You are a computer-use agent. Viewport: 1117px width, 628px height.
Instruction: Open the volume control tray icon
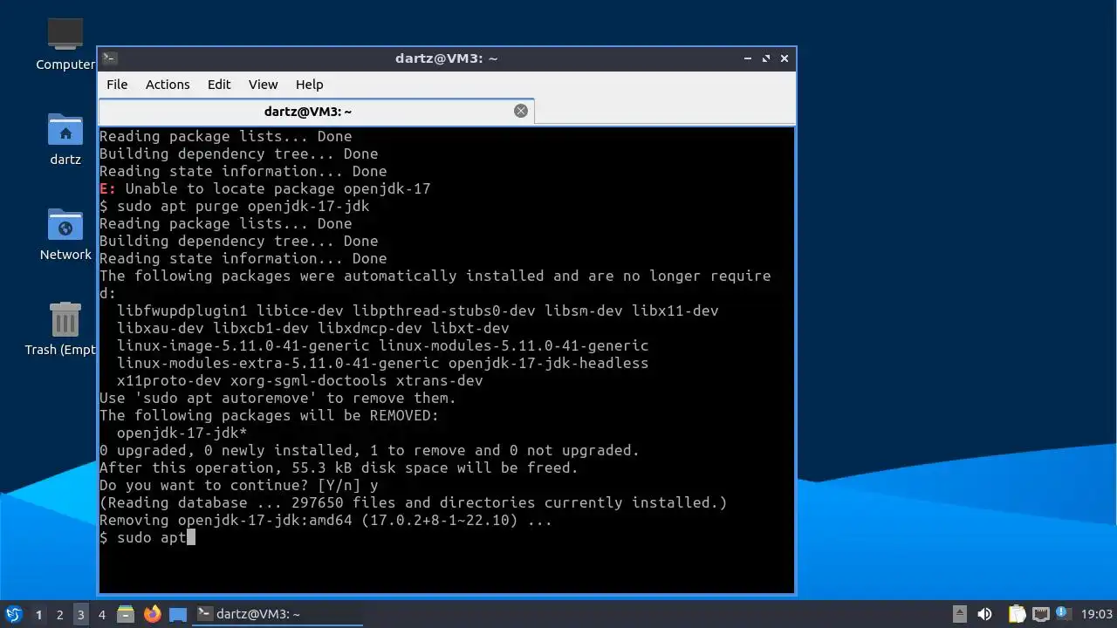pyautogui.click(x=984, y=614)
